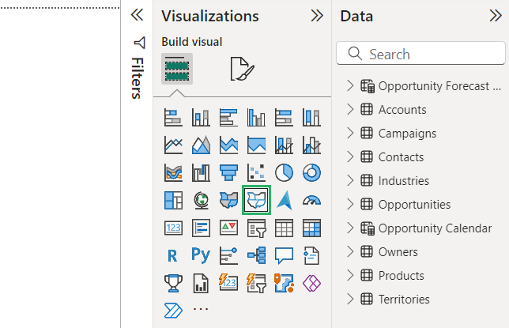
Task: Choose the Funnel chart visual
Action: pyautogui.click(x=229, y=172)
